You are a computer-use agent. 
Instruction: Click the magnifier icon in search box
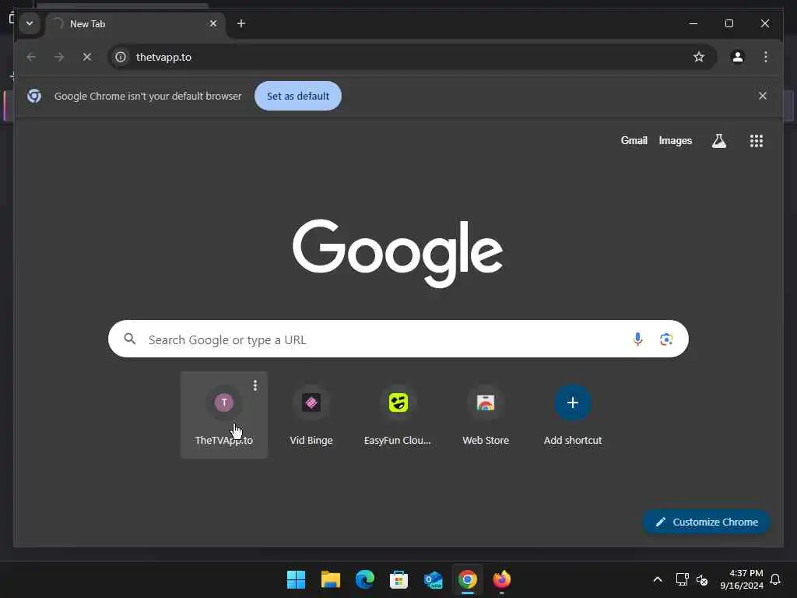pyautogui.click(x=130, y=339)
